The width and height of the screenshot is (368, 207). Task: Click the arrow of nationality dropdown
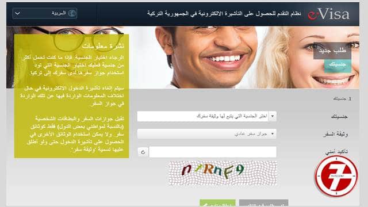point(272,116)
